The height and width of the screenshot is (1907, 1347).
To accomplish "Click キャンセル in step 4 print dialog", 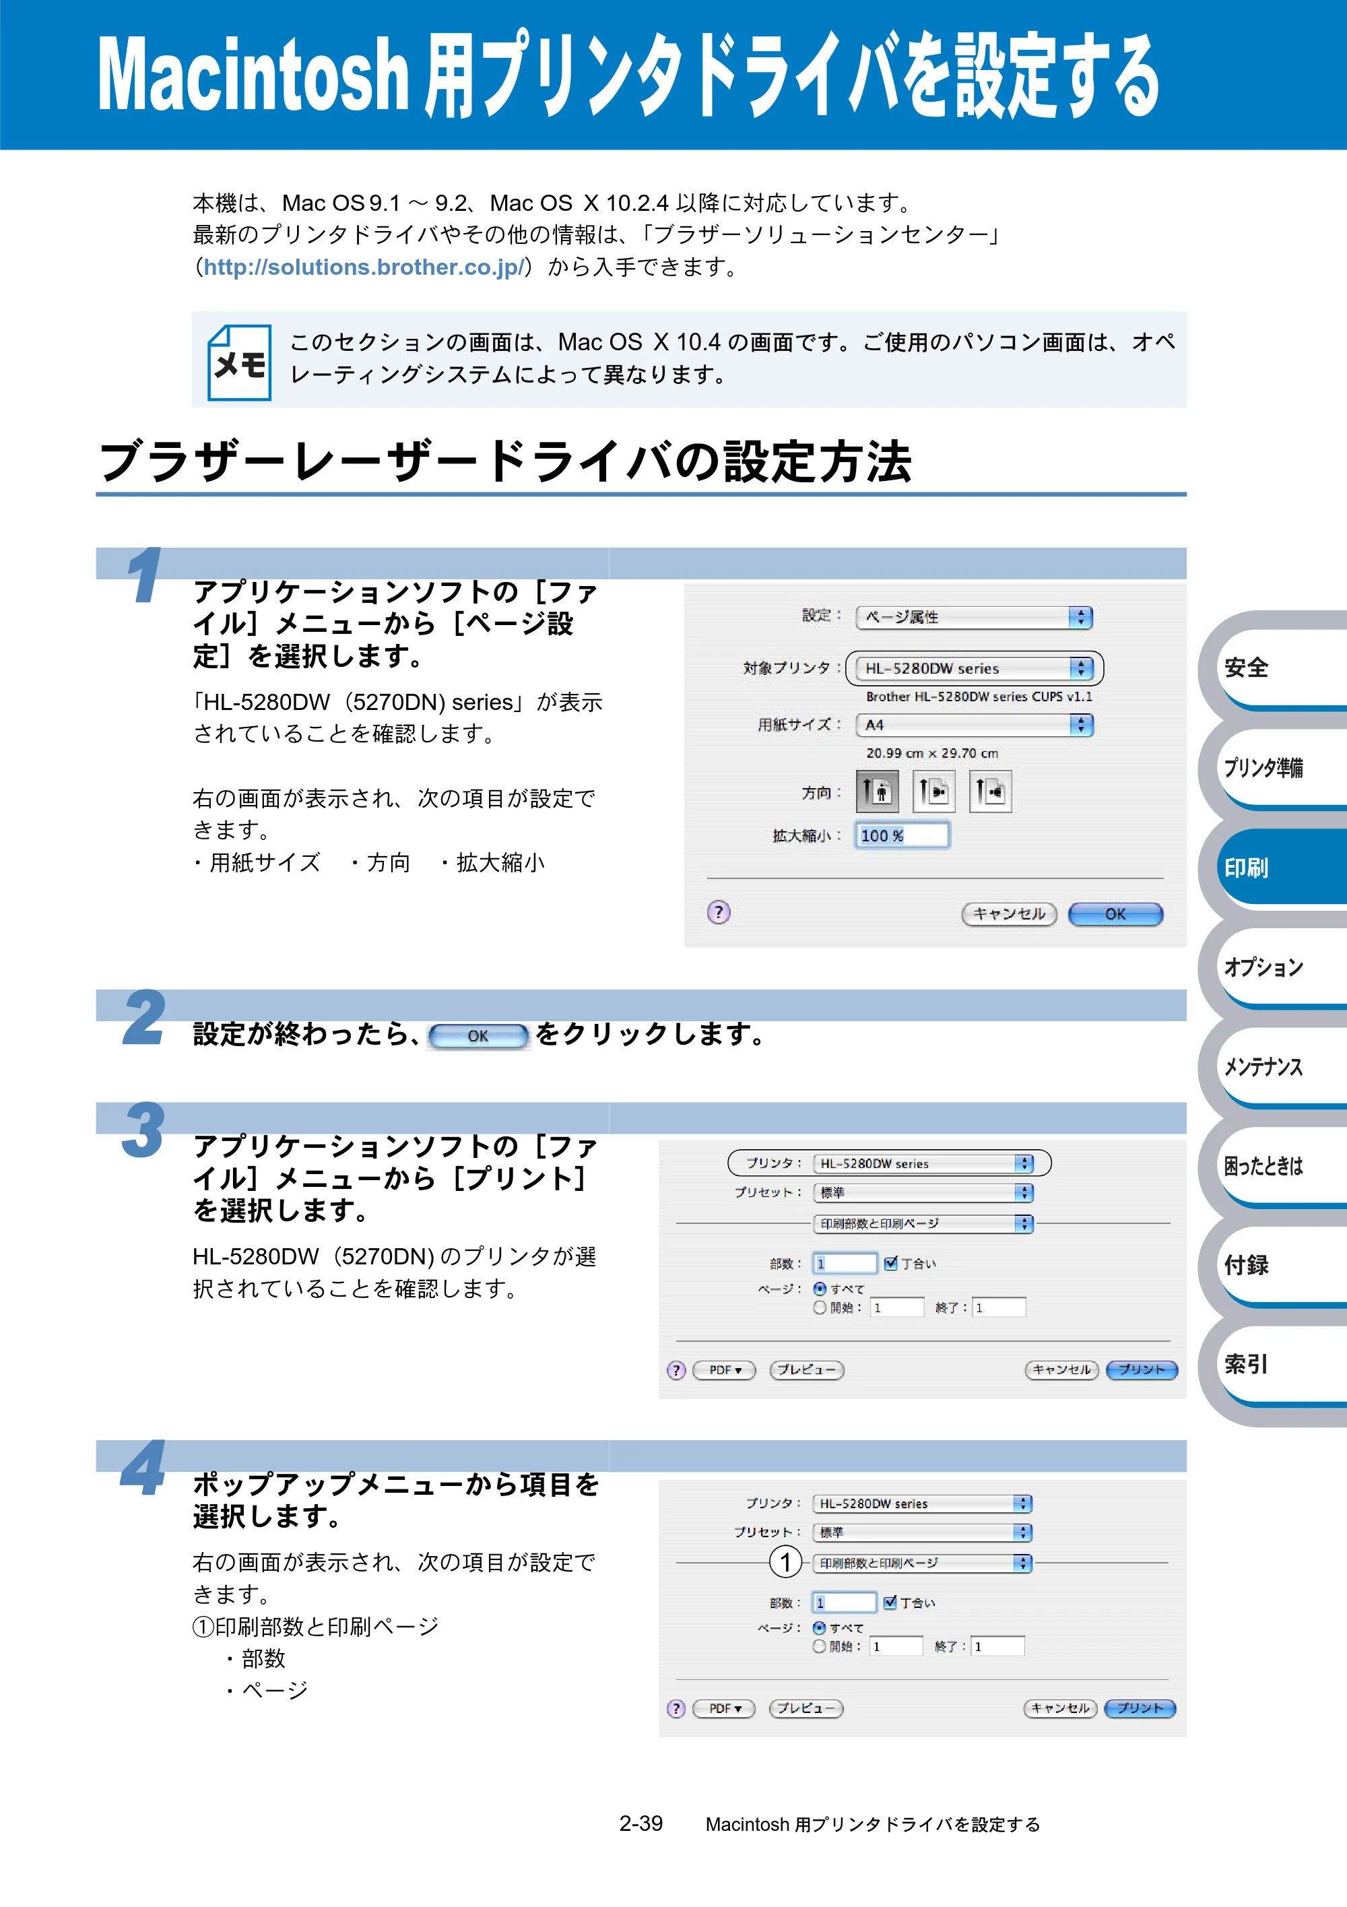I will click(x=1061, y=1708).
